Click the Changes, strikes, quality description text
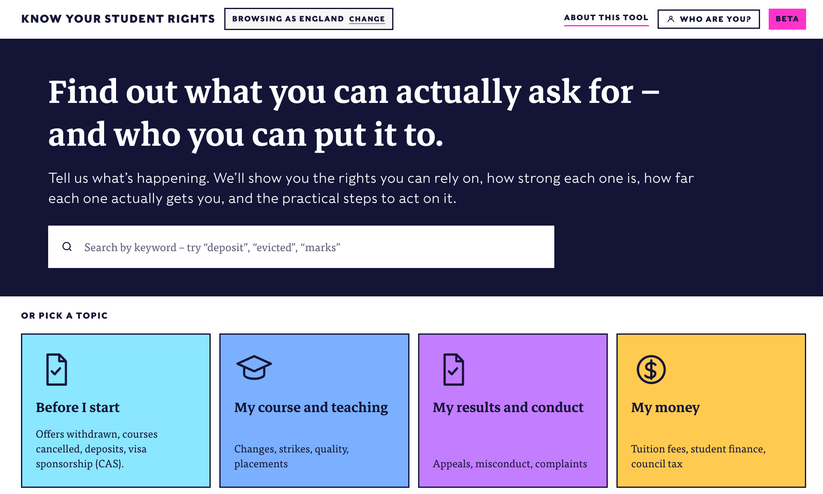Viewport: 823px width, 494px height. 291,456
